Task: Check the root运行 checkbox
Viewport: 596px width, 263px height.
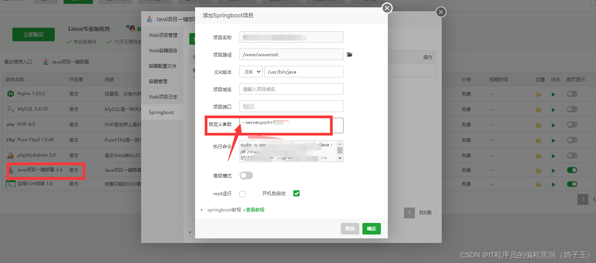Action: pos(242,194)
